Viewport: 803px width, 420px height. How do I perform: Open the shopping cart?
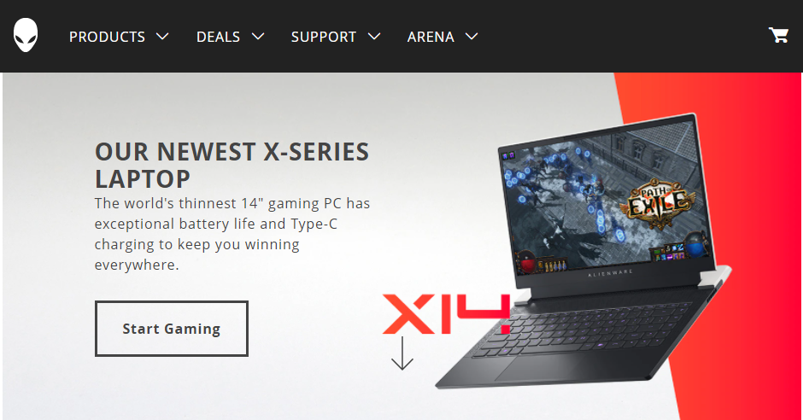pyautogui.click(x=778, y=35)
